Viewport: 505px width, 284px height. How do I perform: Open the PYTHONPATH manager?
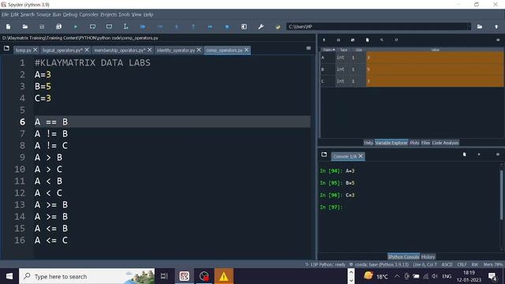coord(278,27)
